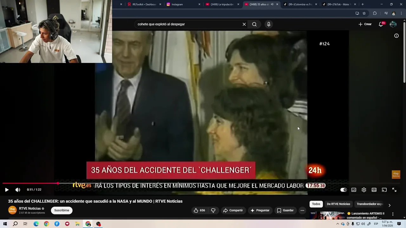
Task: Click the YouTube search magnifier button
Action: [254, 24]
